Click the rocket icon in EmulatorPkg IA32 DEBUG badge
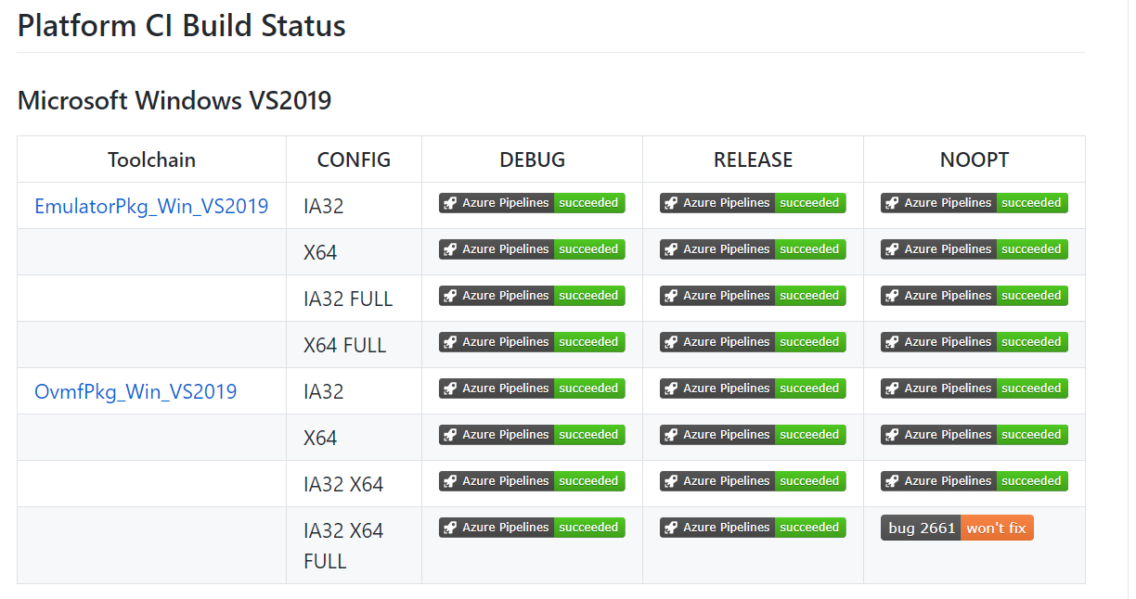The height and width of the screenshot is (599, 1136). (450, 203)
